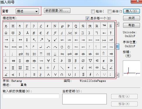Select the left arrow ← symbol
The width and height of the screenshot is (142, 109).
pyautogui.click(x=104, y=33)
